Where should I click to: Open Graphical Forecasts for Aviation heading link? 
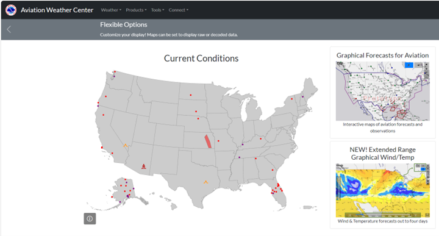coord(382,55)
